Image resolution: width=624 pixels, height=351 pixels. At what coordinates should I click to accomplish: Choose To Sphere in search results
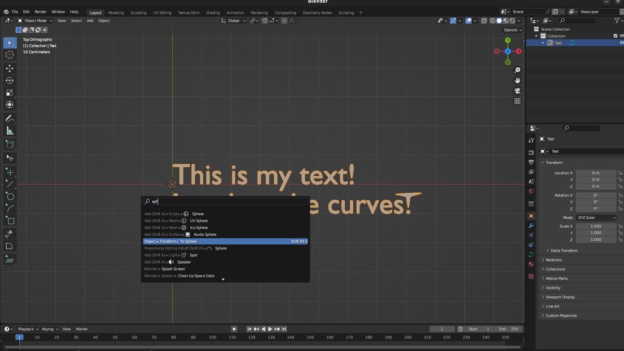226,241
